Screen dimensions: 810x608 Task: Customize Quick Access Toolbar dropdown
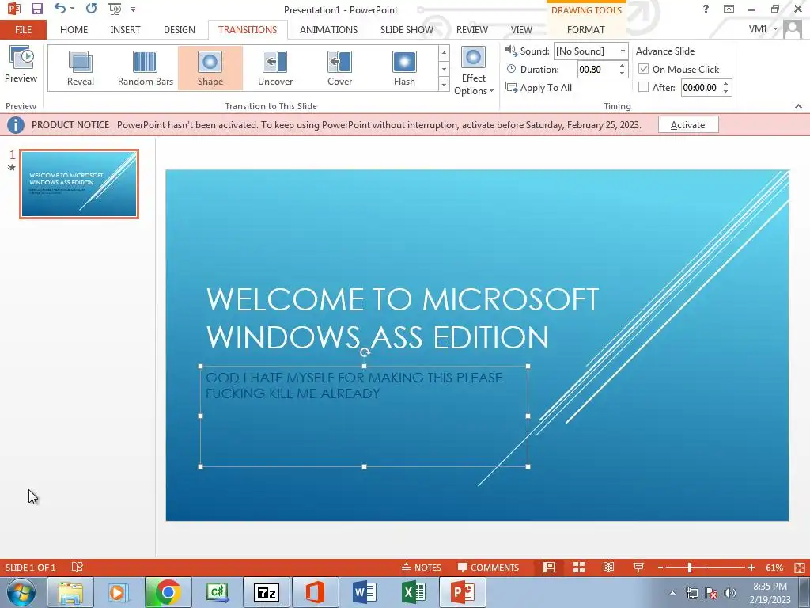[133, 9]
